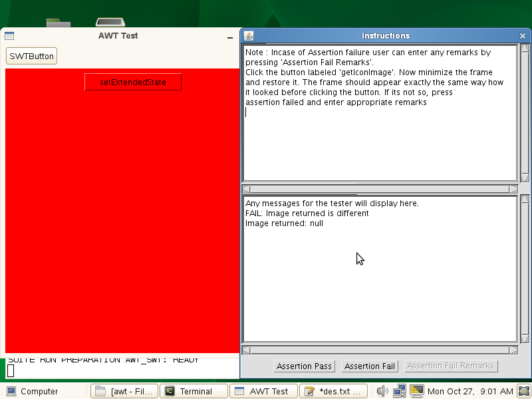Open the AWT Test window menu icon
This screenshot has height=399, width=532.
9,36
